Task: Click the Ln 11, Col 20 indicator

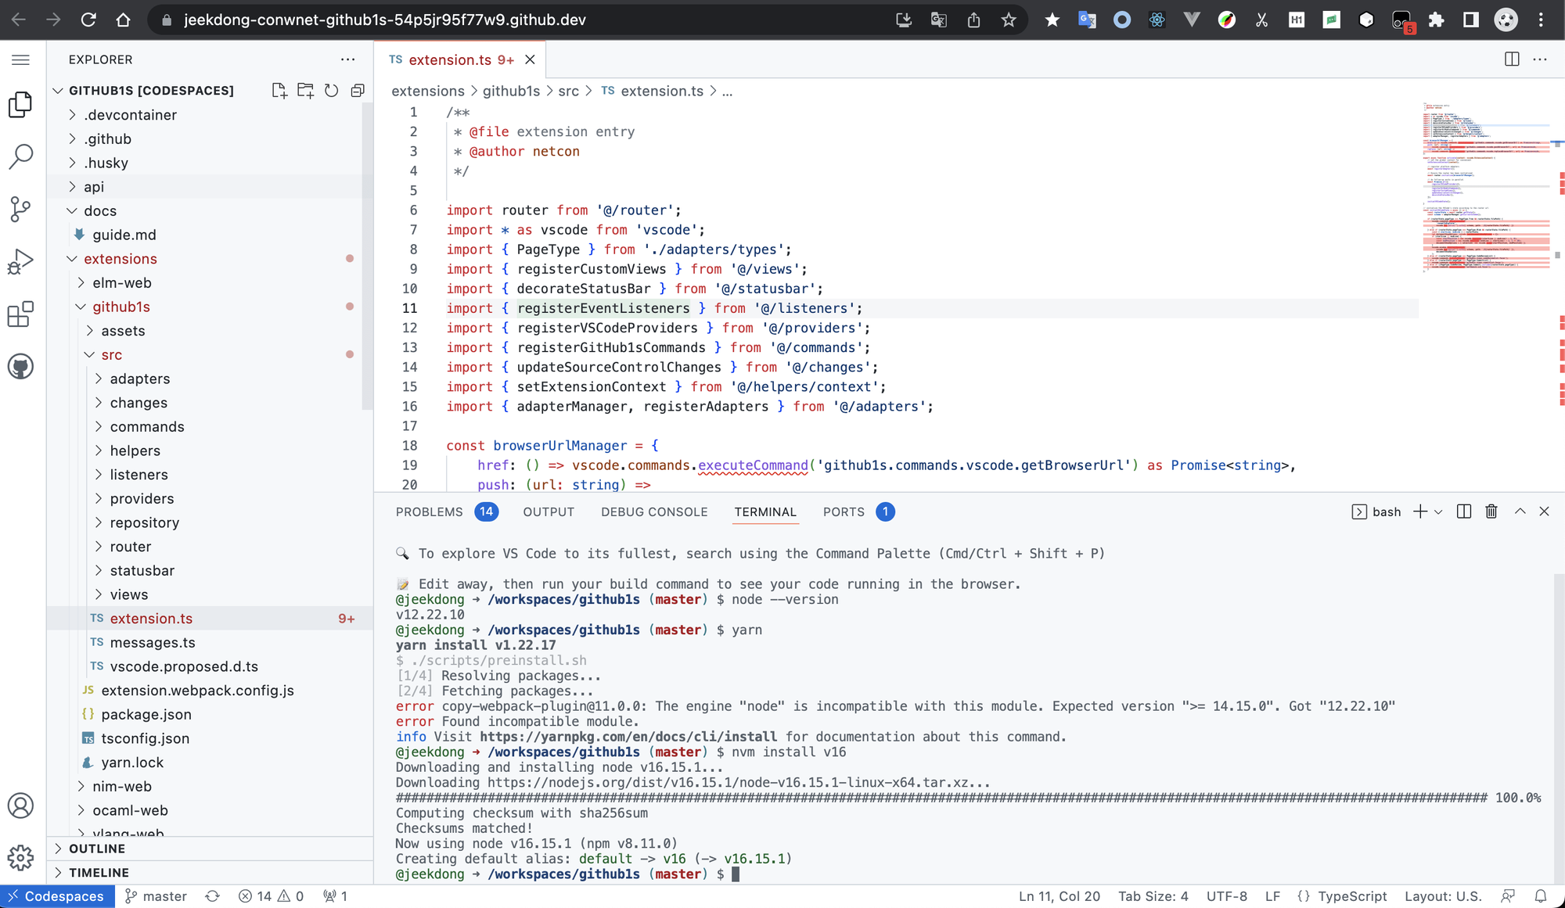Action: tap(1060, 896)
